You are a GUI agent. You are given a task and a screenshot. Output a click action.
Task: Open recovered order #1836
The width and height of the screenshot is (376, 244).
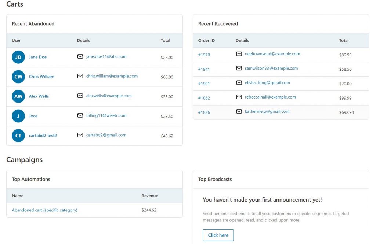(x=204, y=112)
